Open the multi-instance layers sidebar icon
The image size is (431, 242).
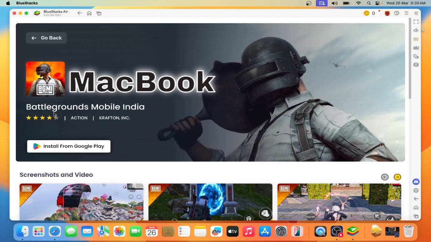pos(416,65)
